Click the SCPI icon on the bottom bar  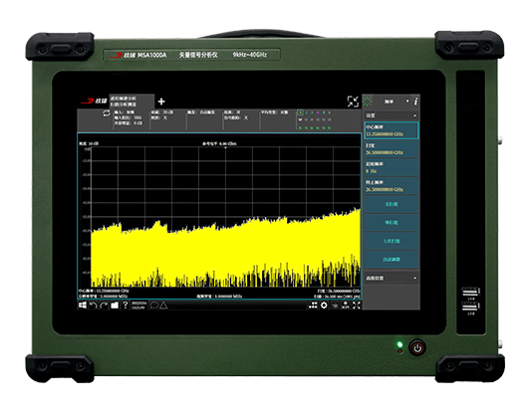(346, 306)
